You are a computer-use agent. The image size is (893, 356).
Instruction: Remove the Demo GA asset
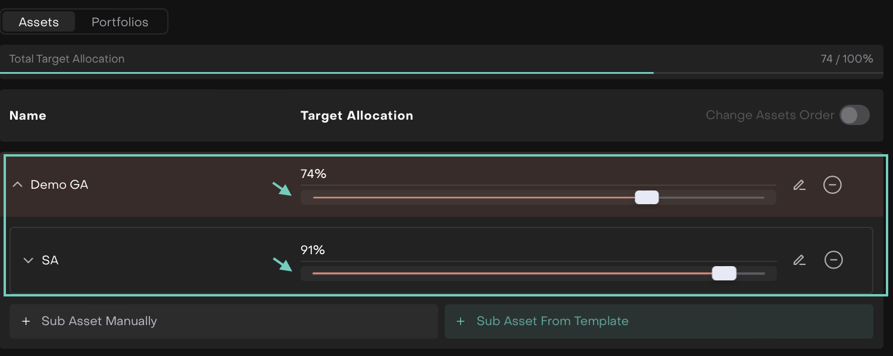(x=832, y=185)
